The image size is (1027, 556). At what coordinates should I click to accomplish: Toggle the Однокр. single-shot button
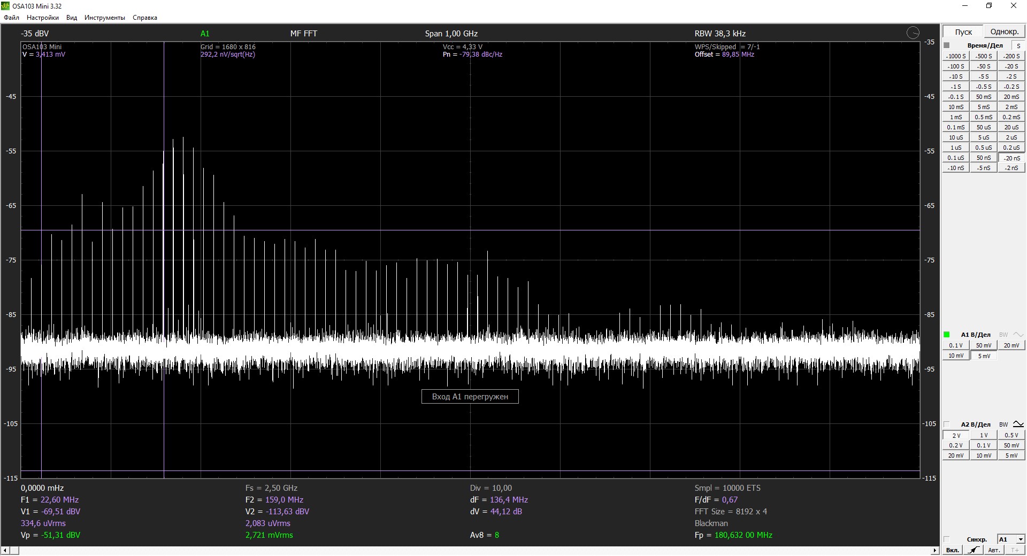pos(1005,32)
